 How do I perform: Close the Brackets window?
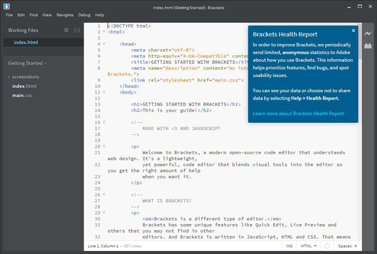point(370,6)
